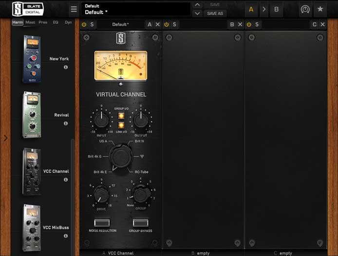Switch to the Harm tab
338x256 pixels.
[18, 22]
